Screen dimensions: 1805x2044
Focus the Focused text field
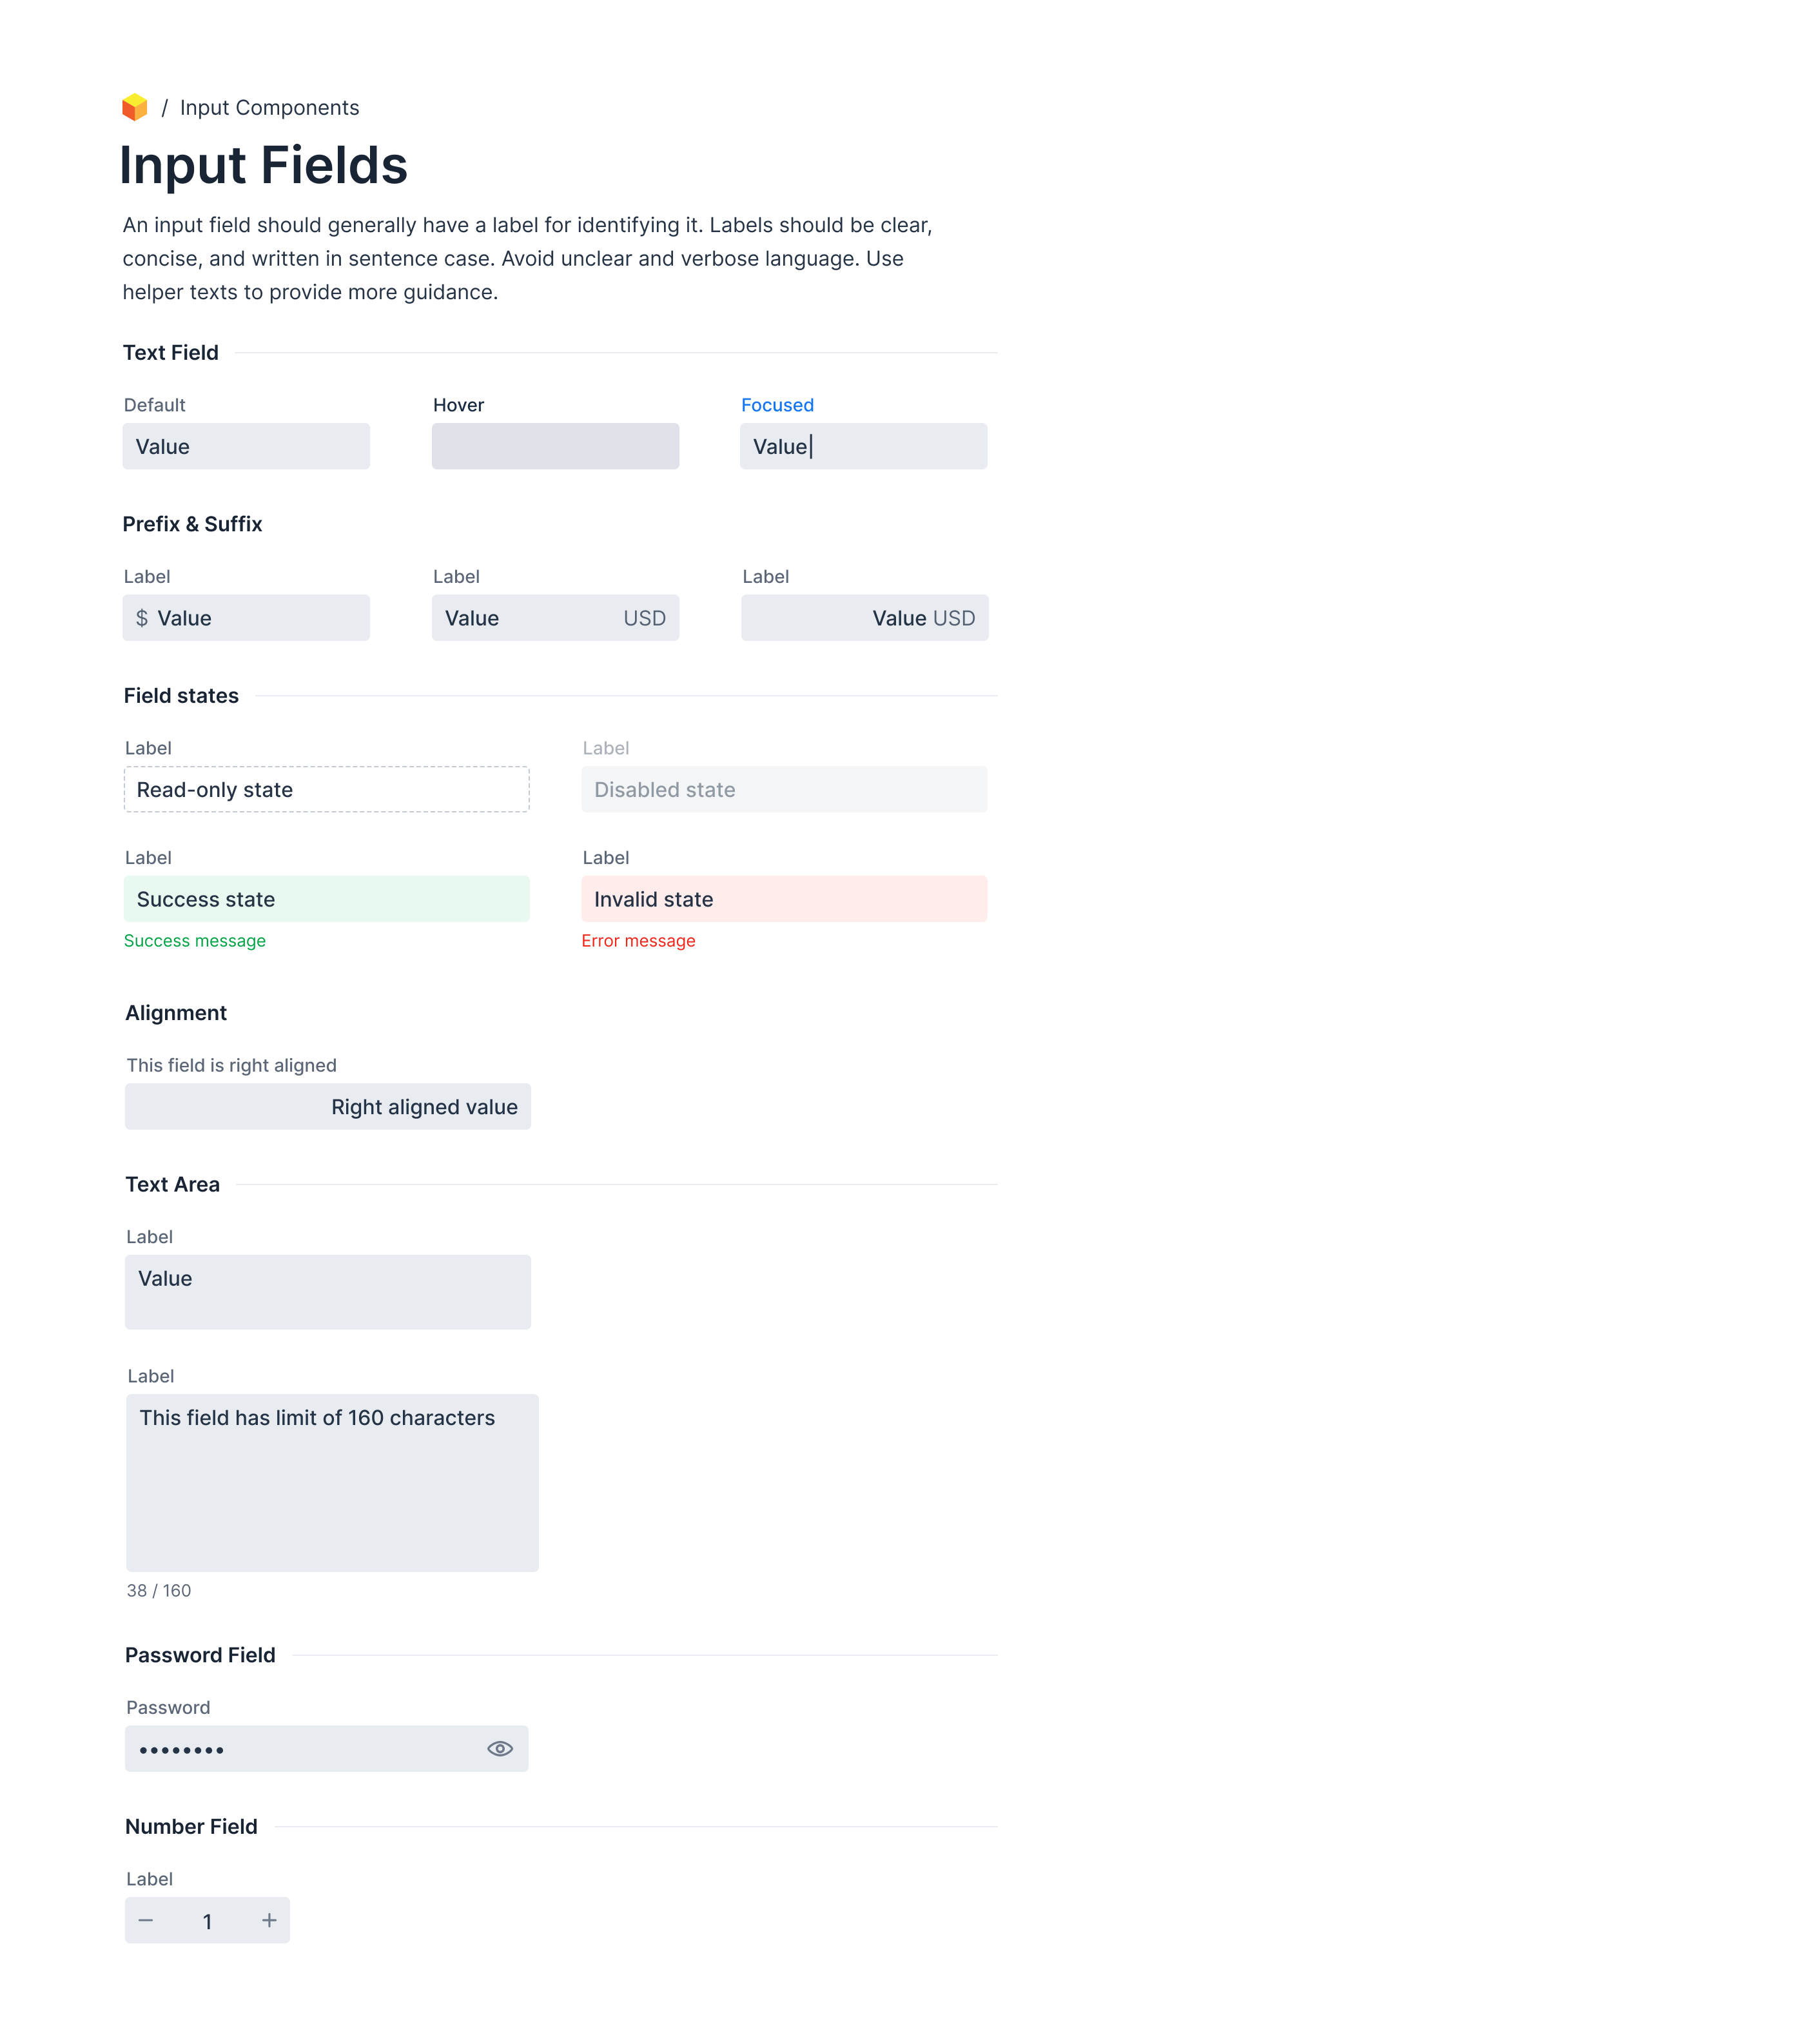(863, 446)
